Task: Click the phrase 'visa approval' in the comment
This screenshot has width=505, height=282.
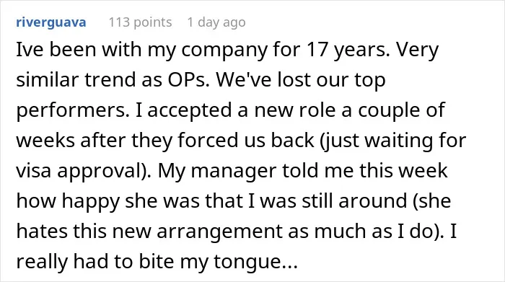Action: [x=82, y=171]
